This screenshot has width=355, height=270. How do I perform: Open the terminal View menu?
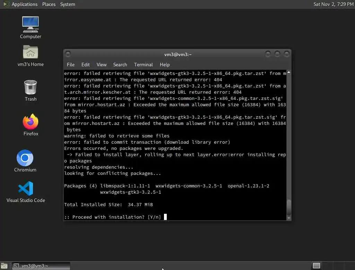102,65
